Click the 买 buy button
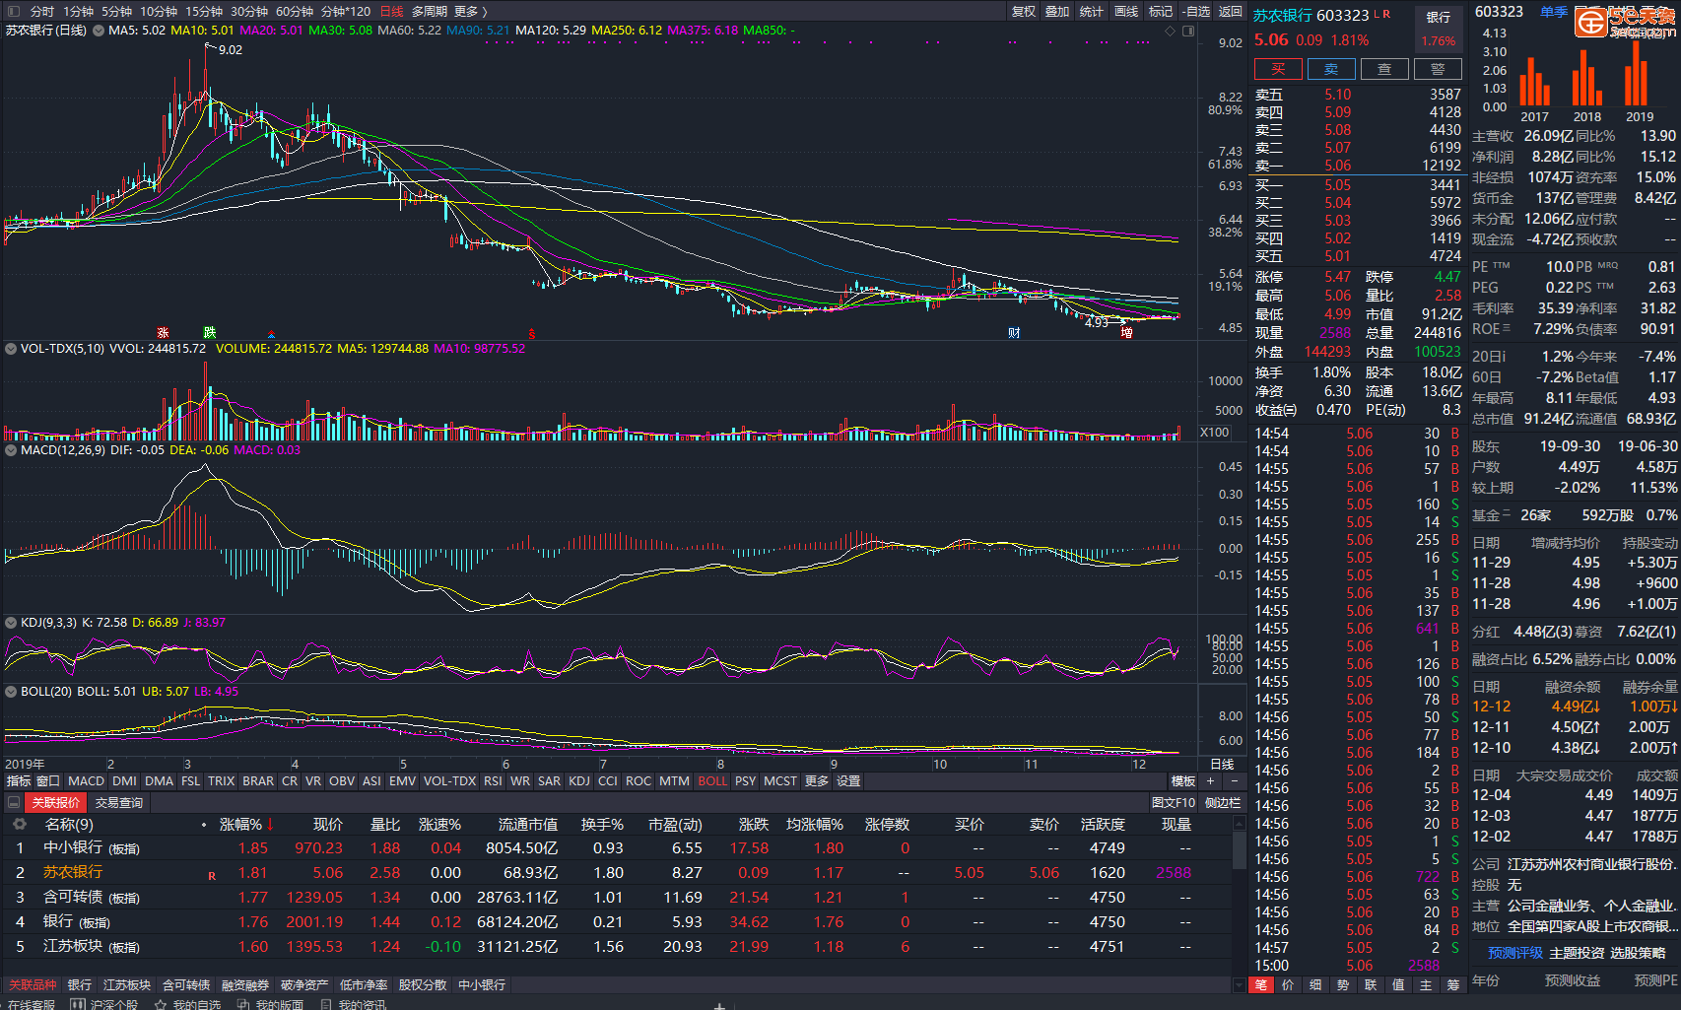Image resolution: width=1681 pixels, height=1010 pixels. click(1278, 69)
